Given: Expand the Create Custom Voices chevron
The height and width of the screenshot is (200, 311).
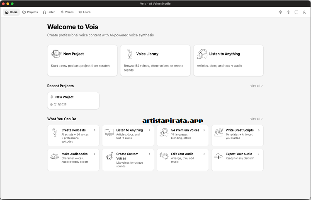Looking at the screenshot, I should tap(149, 154).
